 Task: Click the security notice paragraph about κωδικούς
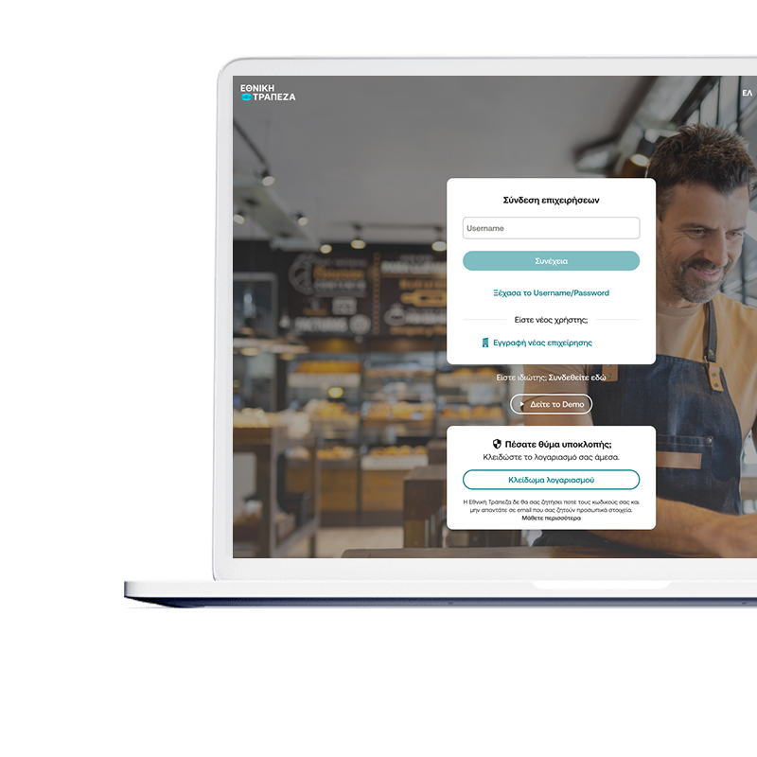tap(551, 505)
